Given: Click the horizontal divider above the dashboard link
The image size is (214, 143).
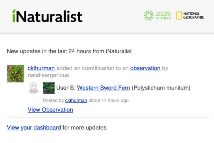Looking at the screenshot, I should [108, 117].
